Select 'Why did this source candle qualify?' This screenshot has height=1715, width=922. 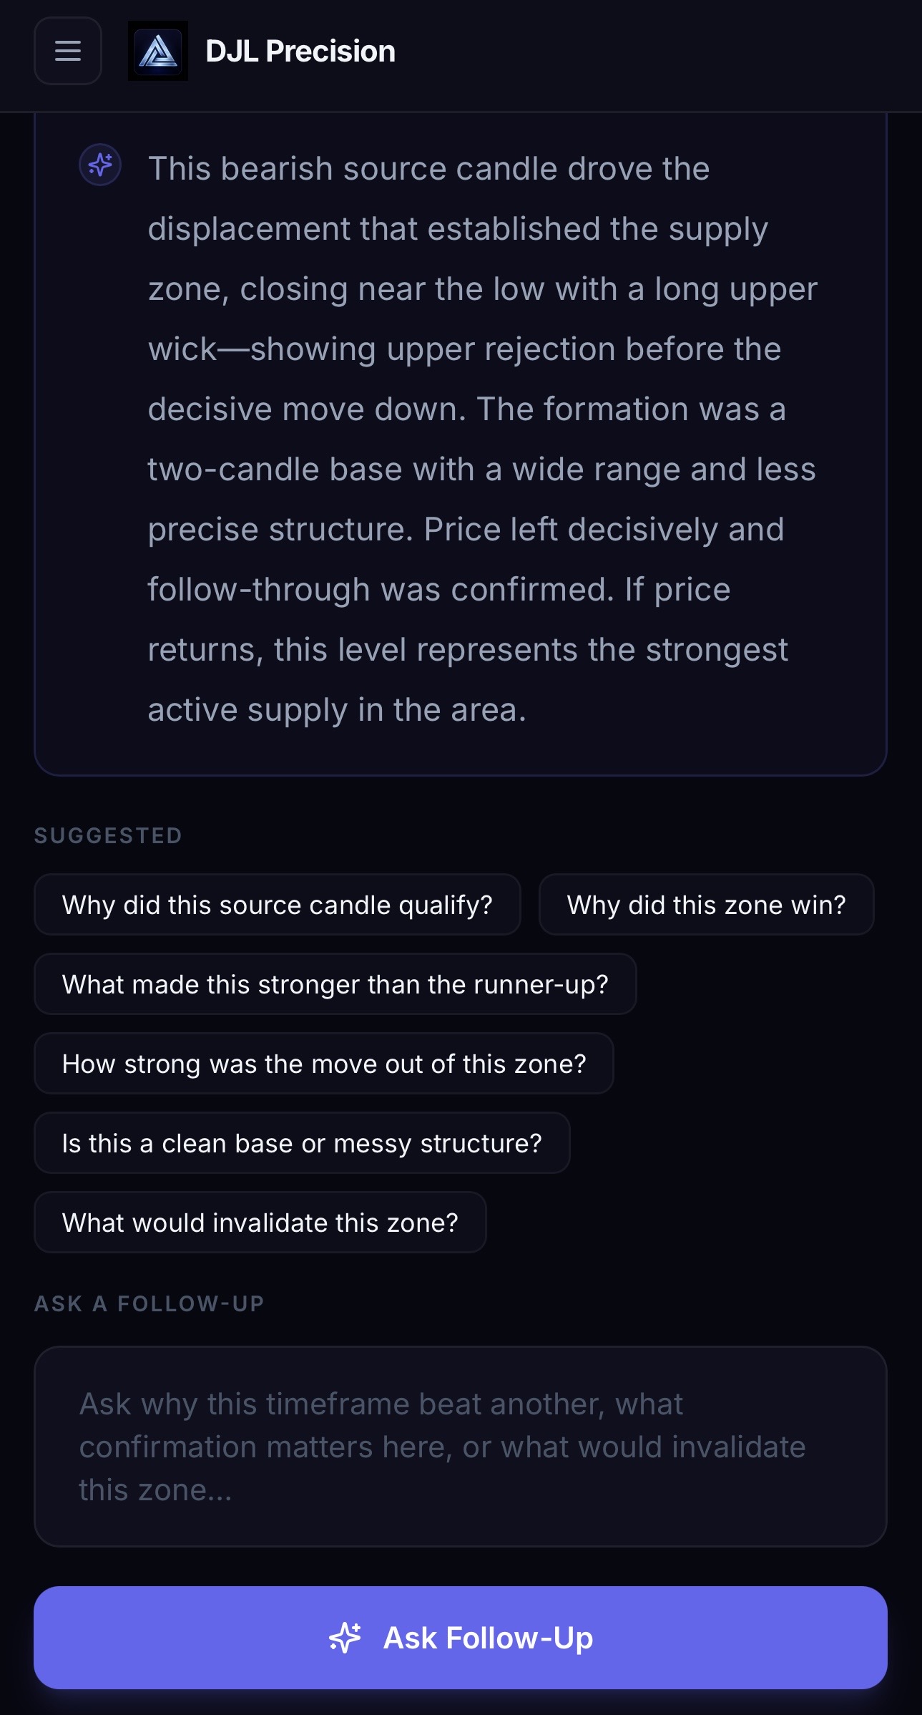coord(278,905)
